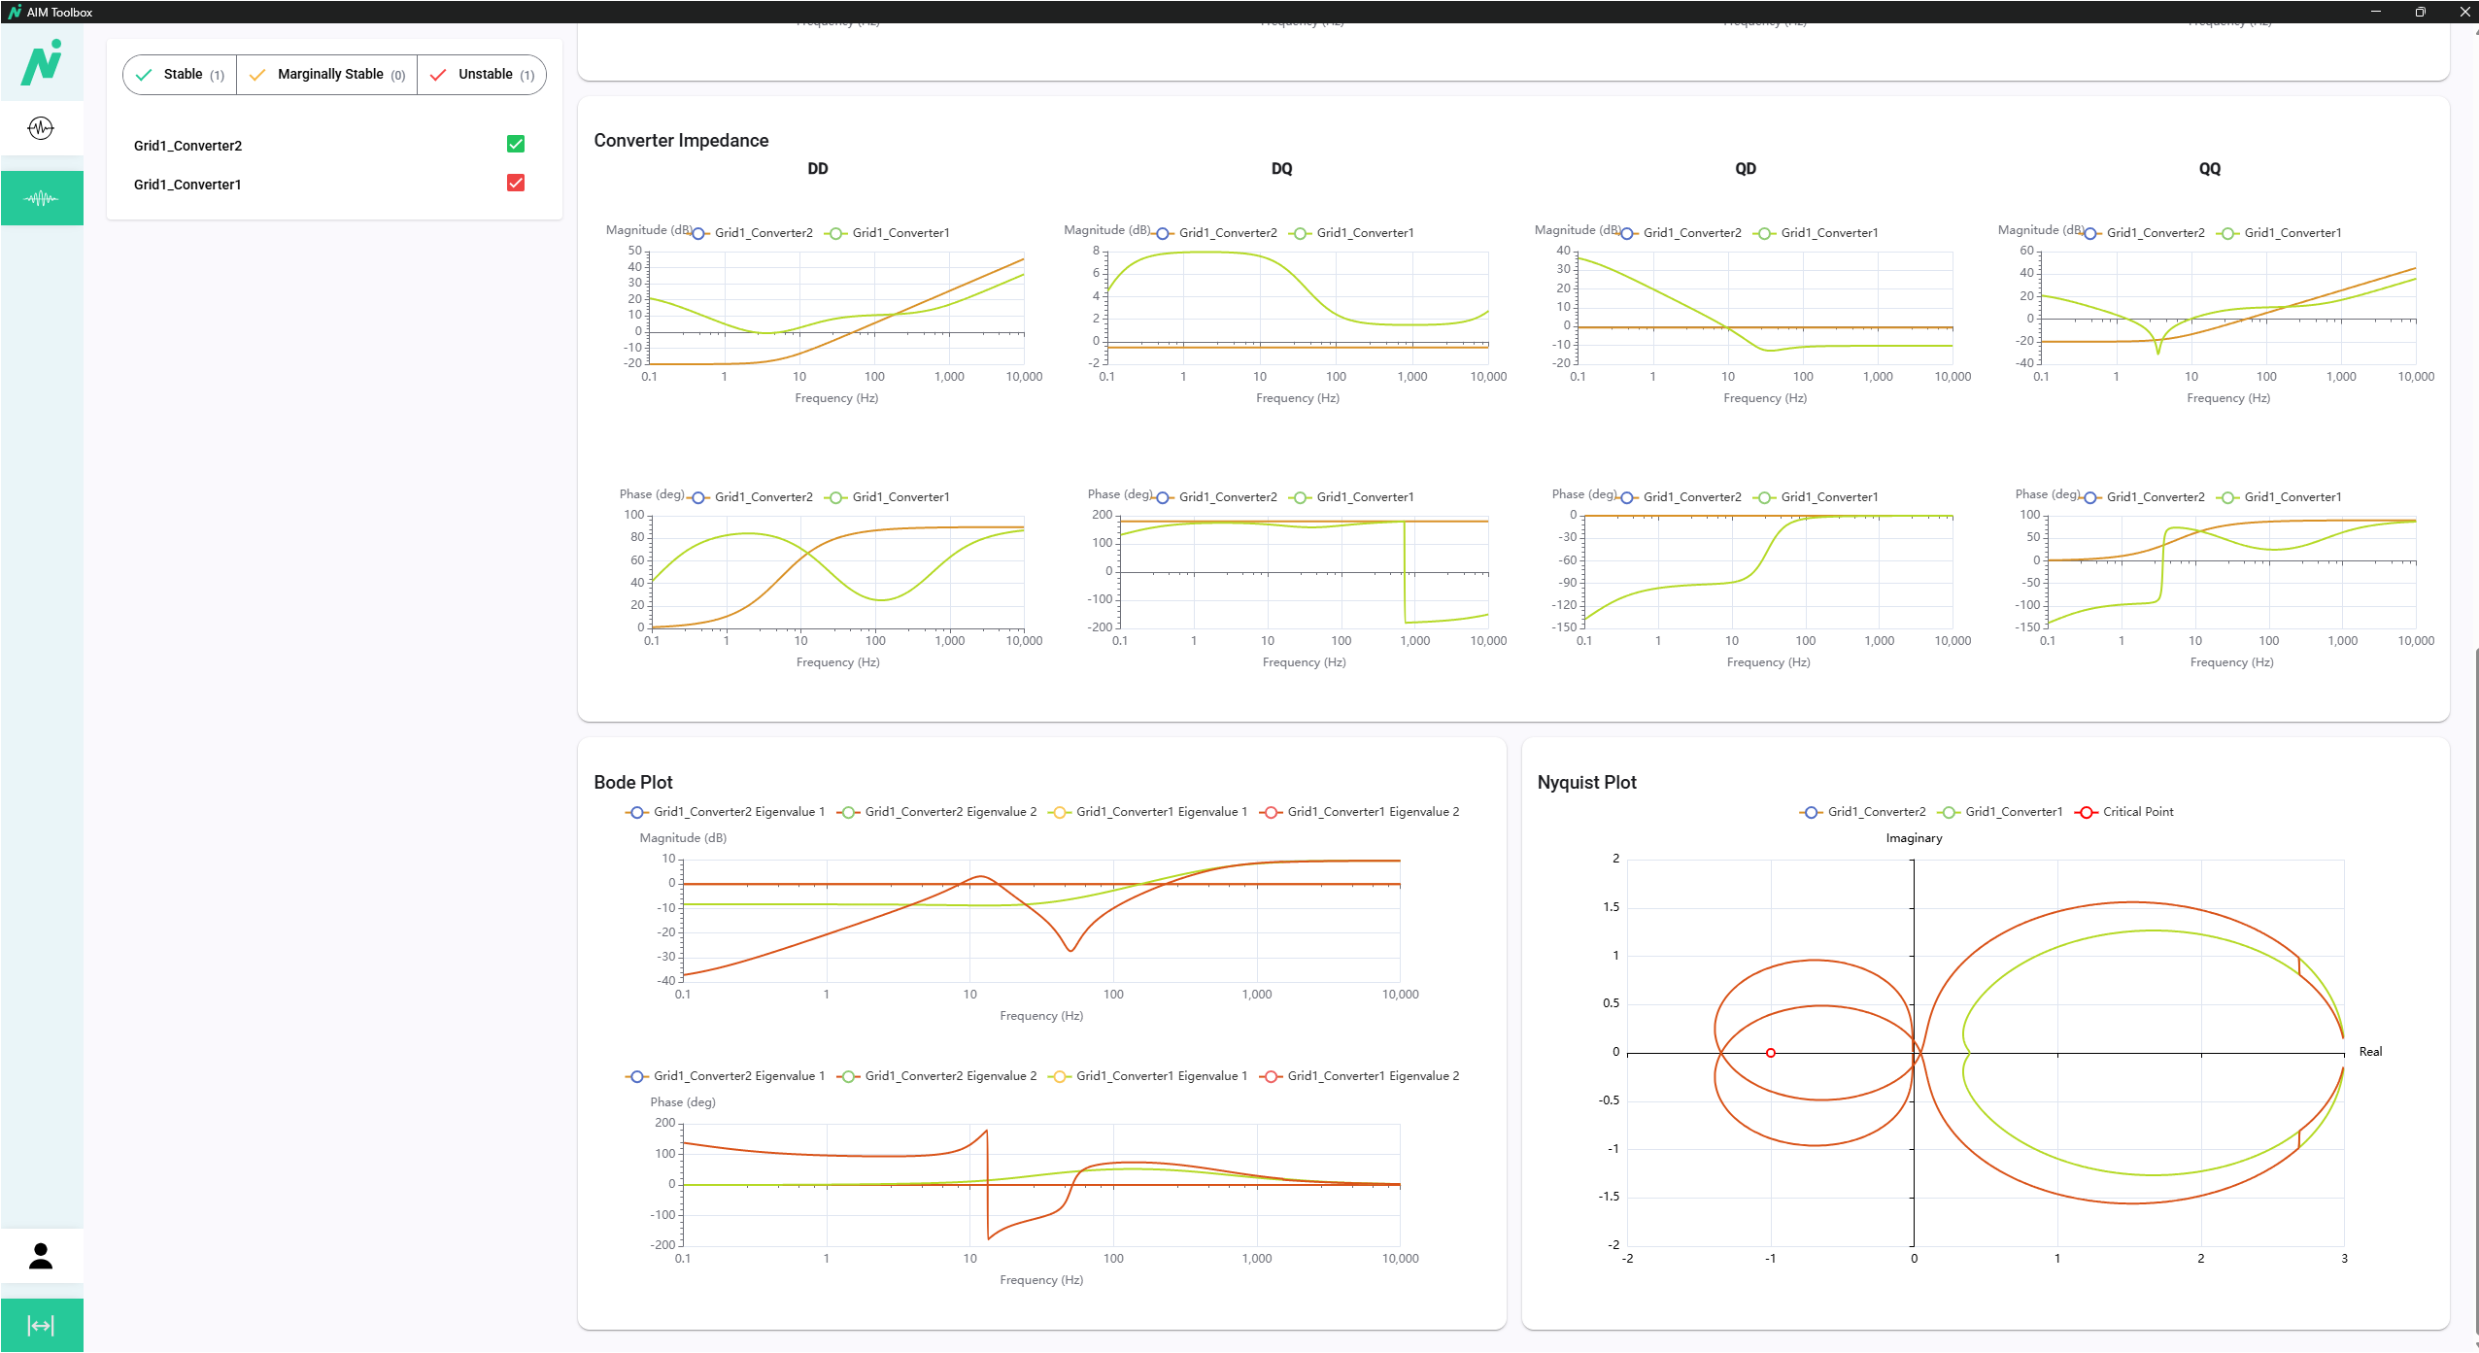
Task: Select the Marginally Stable filter tab
Action: (x=327, y=75)
